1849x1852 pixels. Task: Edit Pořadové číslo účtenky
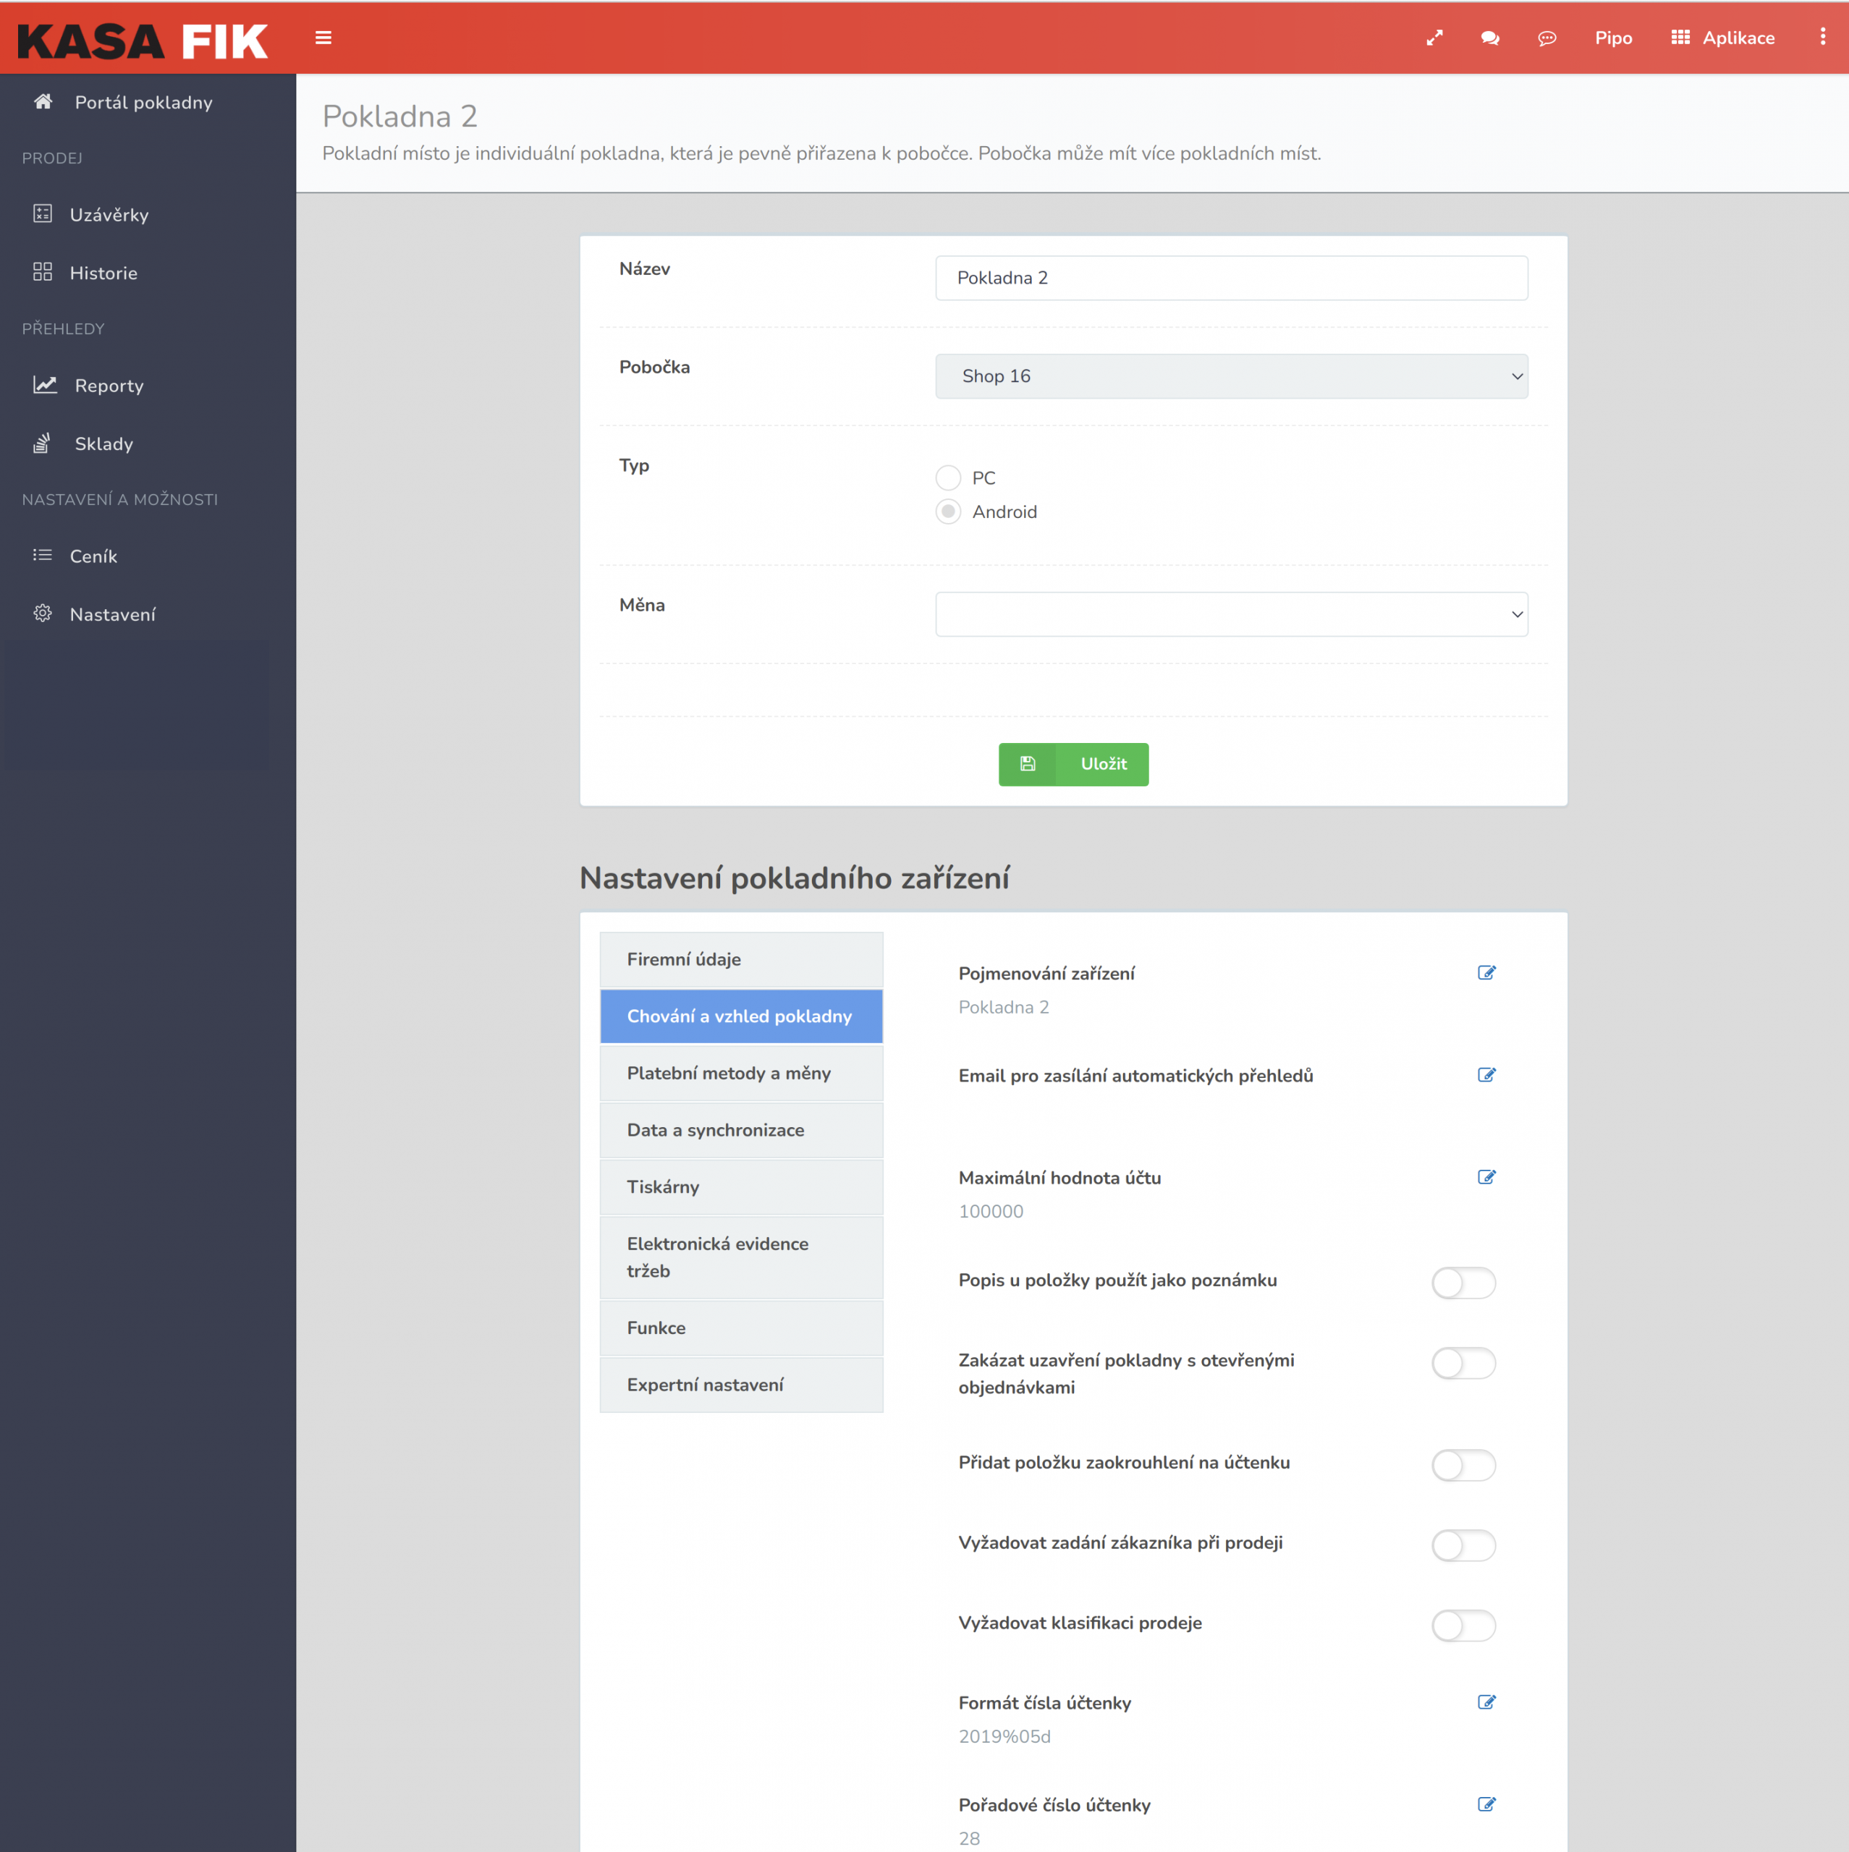click(x=1486, y=1804)
